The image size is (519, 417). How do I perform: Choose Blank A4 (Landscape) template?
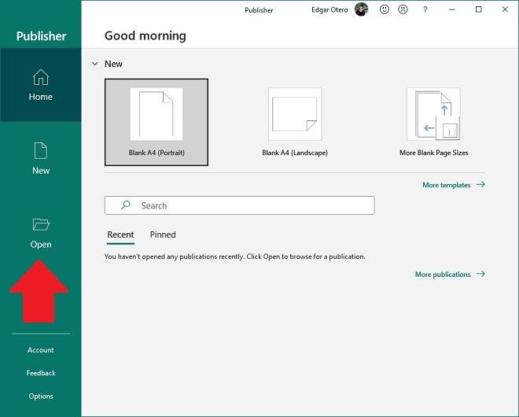click(x=295, y=122)
